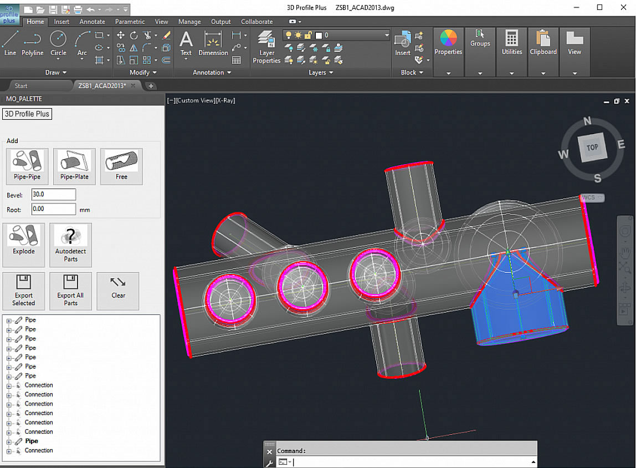This screenshot has height=468, width=636.
Task: Click the Export All Parts button
Action: (70, 291)
